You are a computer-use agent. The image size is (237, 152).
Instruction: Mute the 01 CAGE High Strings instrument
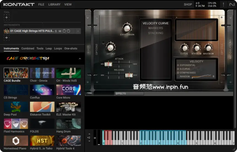coord(60,31)
